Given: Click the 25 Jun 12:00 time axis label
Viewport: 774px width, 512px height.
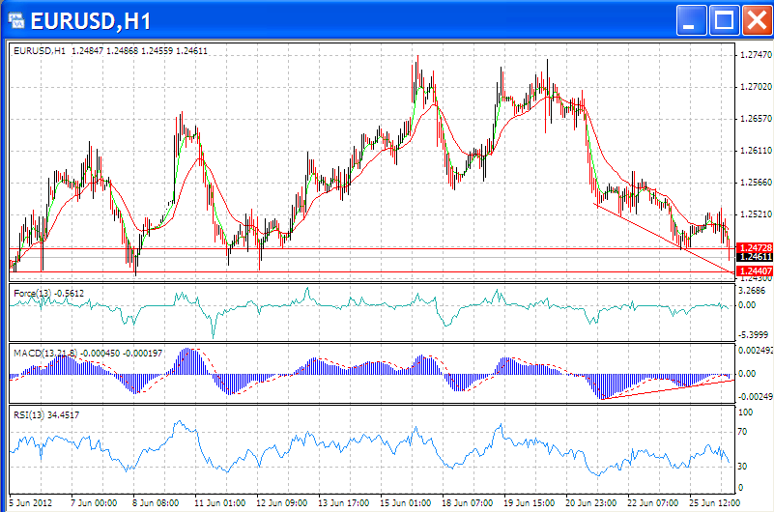Looking at the screenshot, I should click(715, 502).
